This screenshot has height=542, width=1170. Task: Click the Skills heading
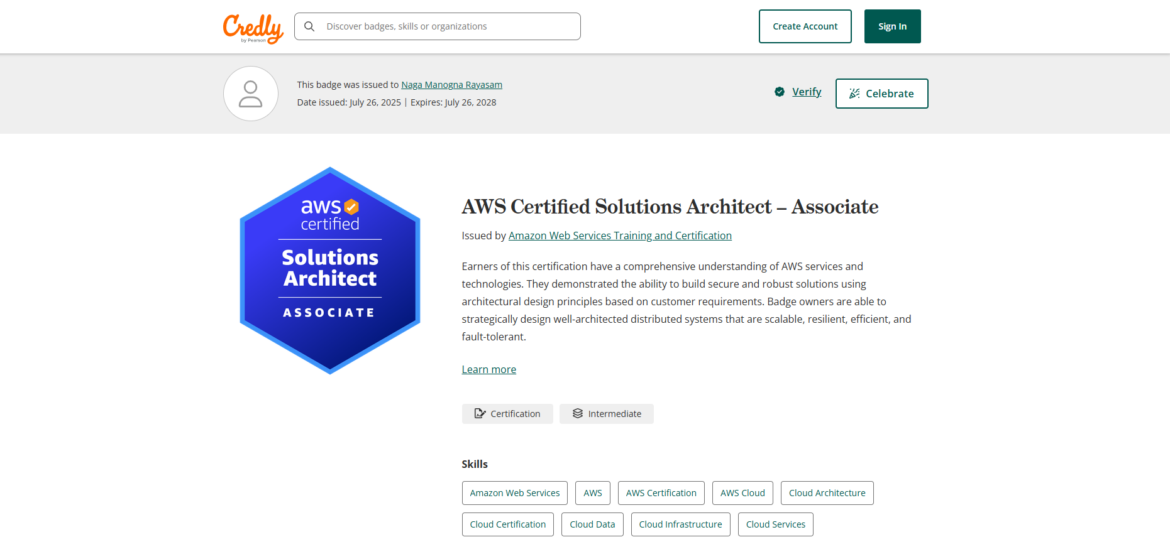pyautogui.click(x=475, y=464)
